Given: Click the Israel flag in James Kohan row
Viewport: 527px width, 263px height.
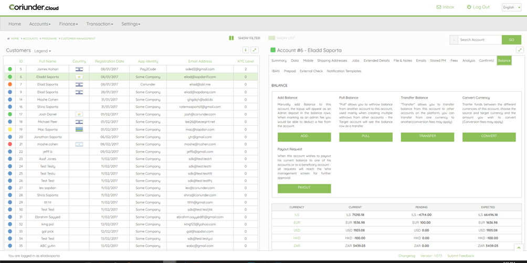Looking at the screenshot, I should [79, 69].
